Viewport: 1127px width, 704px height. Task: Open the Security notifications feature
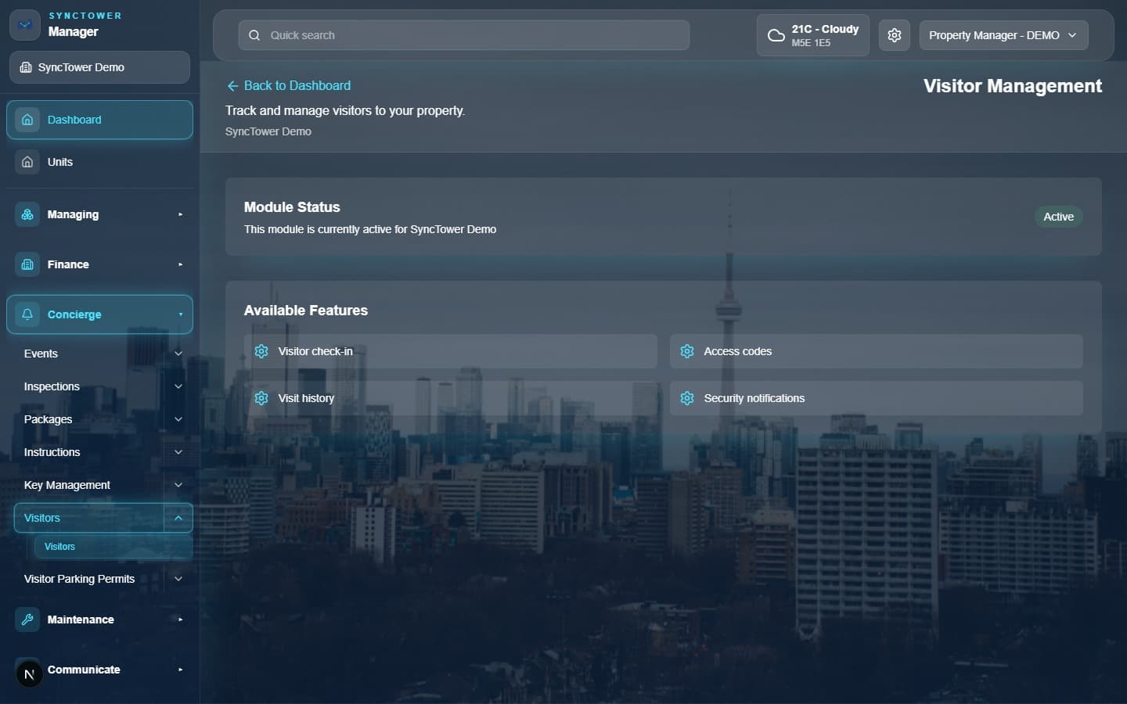click(876, 398)
